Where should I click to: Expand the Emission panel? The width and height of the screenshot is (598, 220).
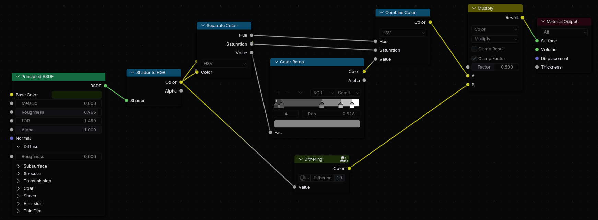(19, 204)
